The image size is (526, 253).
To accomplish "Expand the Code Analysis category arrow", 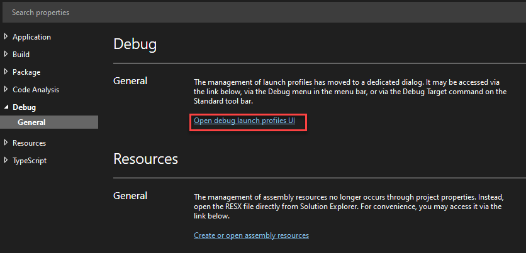I will (x=6, y=90).
